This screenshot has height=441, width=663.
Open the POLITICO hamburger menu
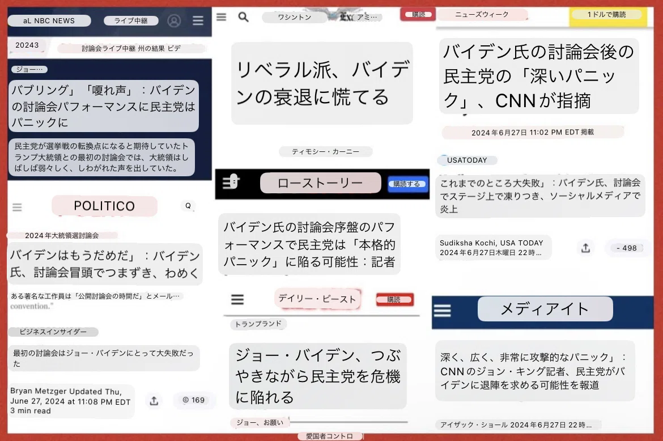tap(17, 207)
